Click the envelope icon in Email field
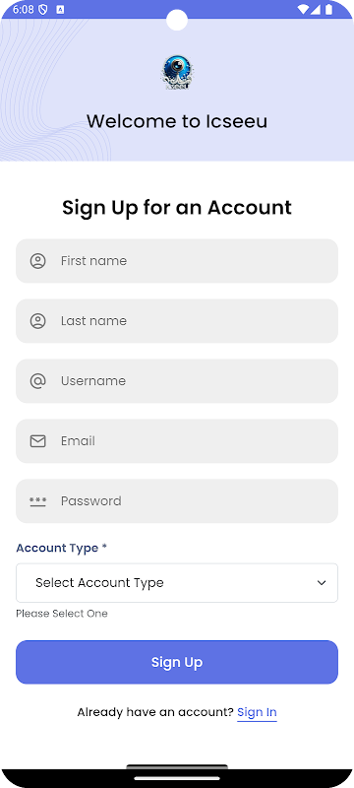The width and height of the screenshot is (354, 788). click(37, 441)
